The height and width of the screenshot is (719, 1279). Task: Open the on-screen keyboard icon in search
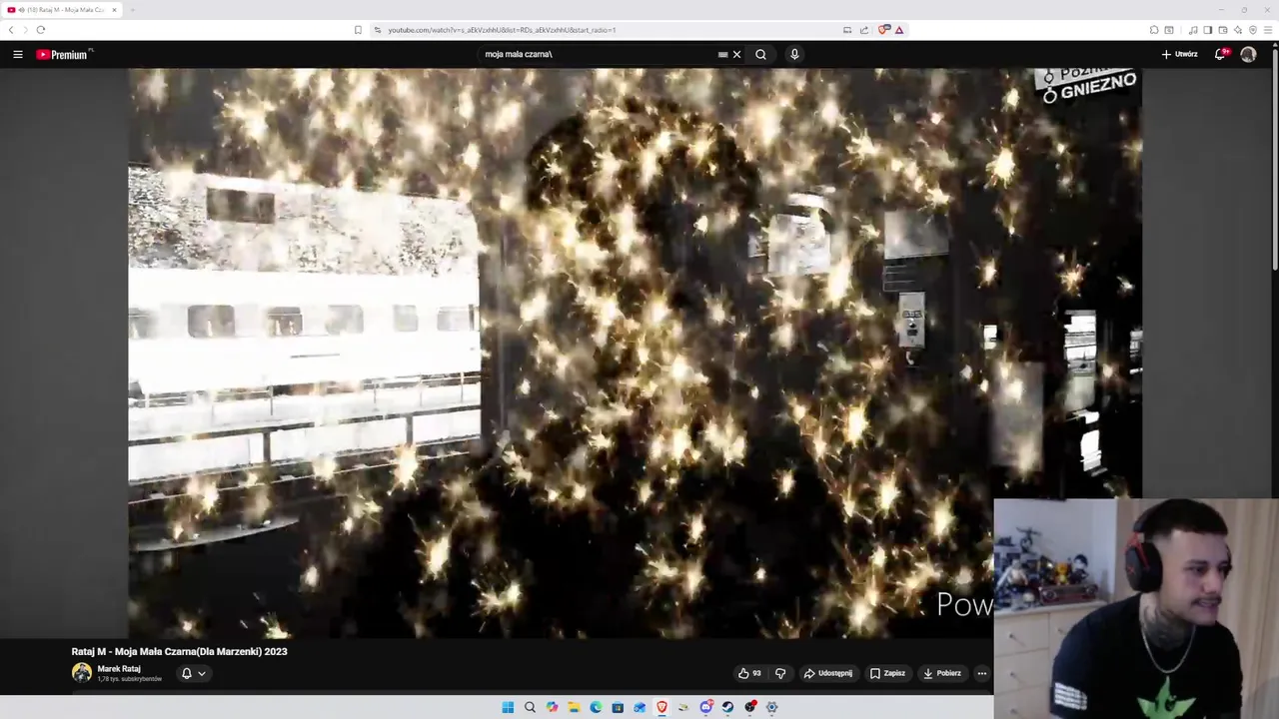point(722,54)
